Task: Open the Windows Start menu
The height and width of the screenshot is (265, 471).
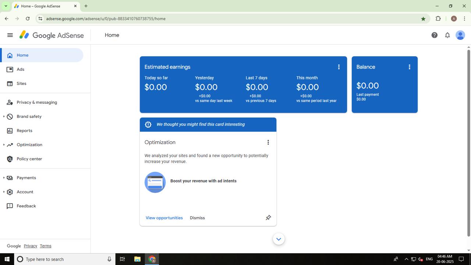Action: click(x=7, y=259)
